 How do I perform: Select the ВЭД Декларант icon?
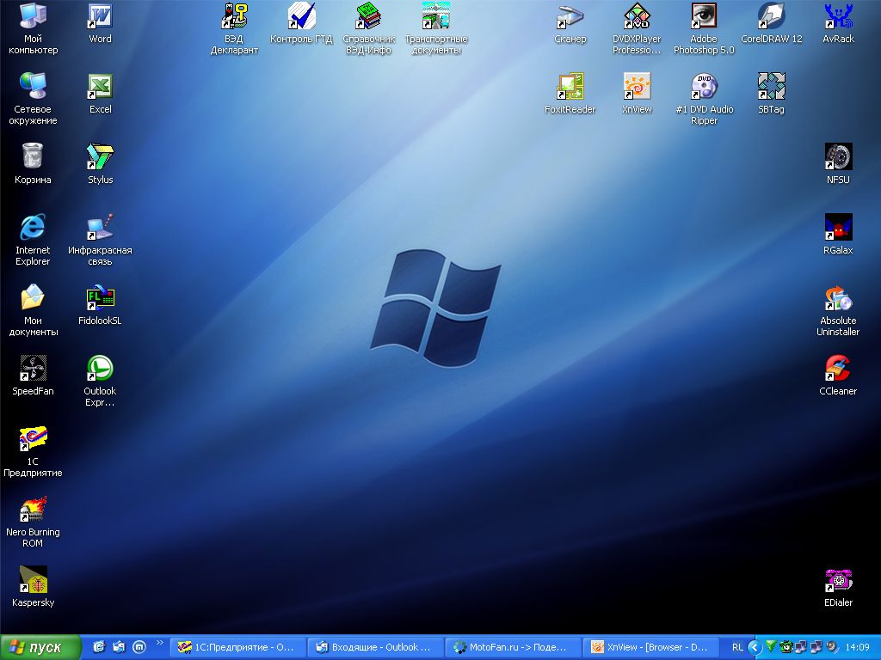(x=234, y=28)
